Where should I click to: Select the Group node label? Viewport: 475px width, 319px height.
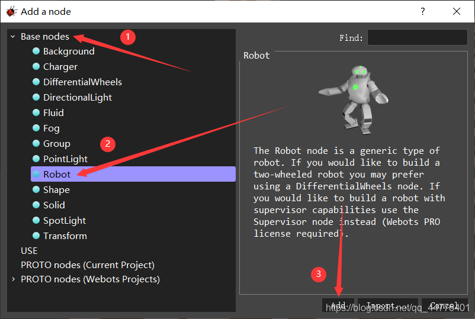(57, 144)
